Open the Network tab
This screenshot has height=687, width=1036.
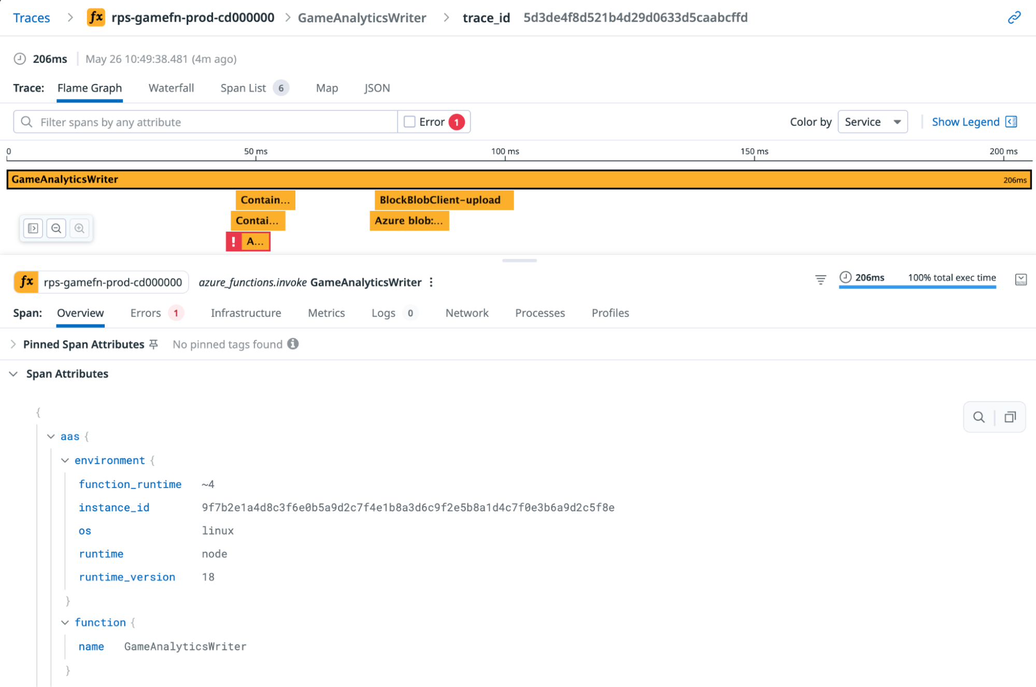pos(467,313)
